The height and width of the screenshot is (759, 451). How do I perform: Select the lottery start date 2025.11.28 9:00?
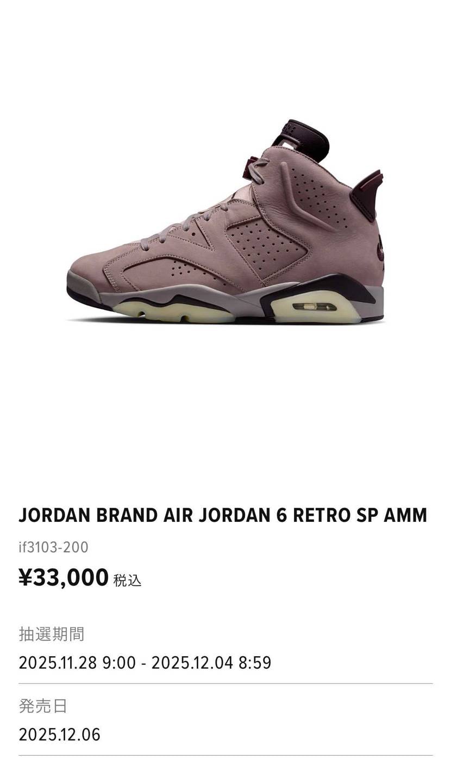click(x=77, y=663)
